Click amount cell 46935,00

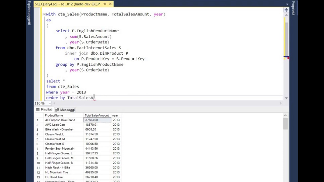click(x=97, y=172)
